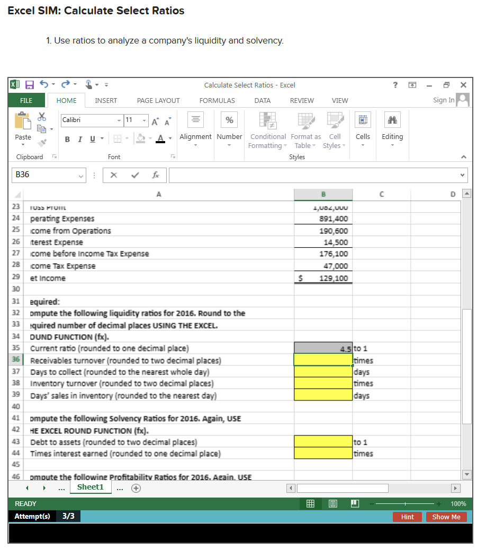Screen dimensions: 477x549
Task: Switch to the FORMULAS ribbon tab
Action: (217, 100)
